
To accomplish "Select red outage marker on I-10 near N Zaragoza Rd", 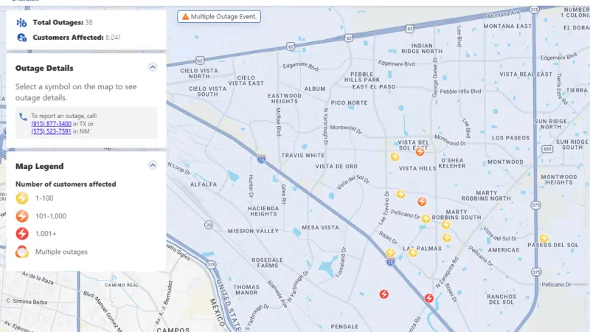I will [x=429, y=298].
